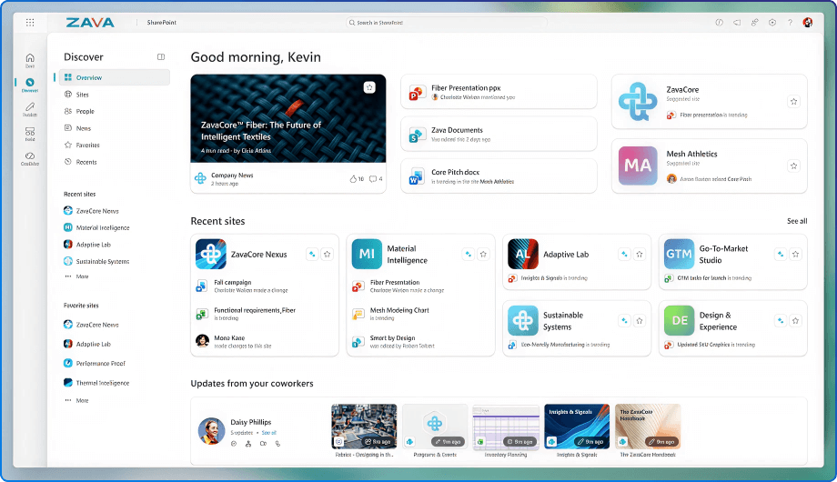Toggle favorite star on Material Intelligence card
The height and width of the screenshot is (482, 837).
(x=483, y=254)
